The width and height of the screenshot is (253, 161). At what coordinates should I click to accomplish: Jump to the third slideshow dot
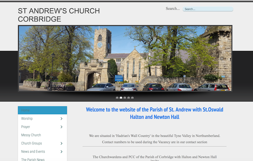point(125,97)
